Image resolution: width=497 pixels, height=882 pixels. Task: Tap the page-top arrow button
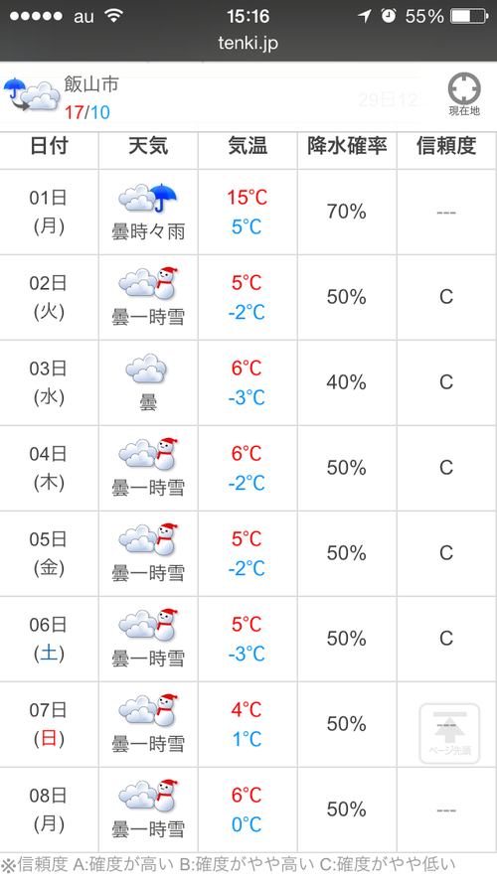tap(449, 733)
